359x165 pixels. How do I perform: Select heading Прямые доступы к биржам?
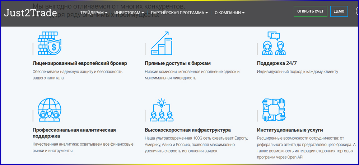click(x=178, y=63)
